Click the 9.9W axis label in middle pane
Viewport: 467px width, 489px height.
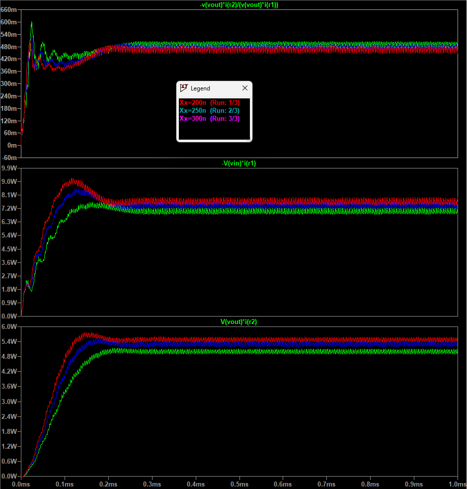(9, 168)
